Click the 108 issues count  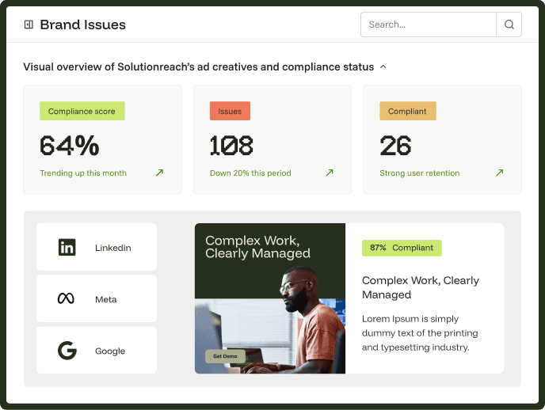[231, 146]
